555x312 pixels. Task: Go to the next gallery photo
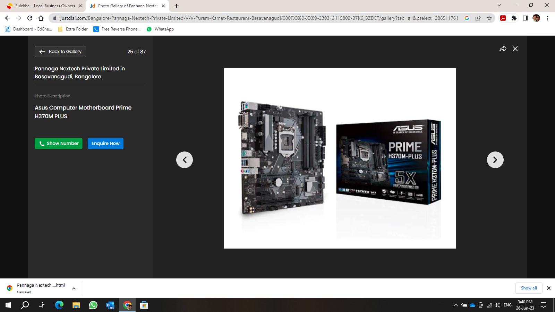[x=495, y=160]
